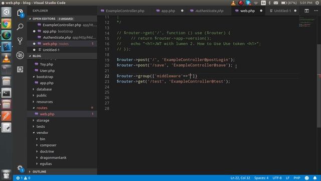Expand the Outline section
The height and width of the screenshot is (181, 321).
tap(62, 171)
